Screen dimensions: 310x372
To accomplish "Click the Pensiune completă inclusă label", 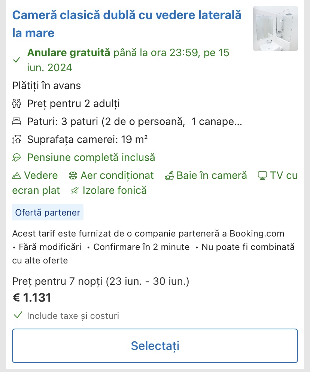I will tap(91, 158).
